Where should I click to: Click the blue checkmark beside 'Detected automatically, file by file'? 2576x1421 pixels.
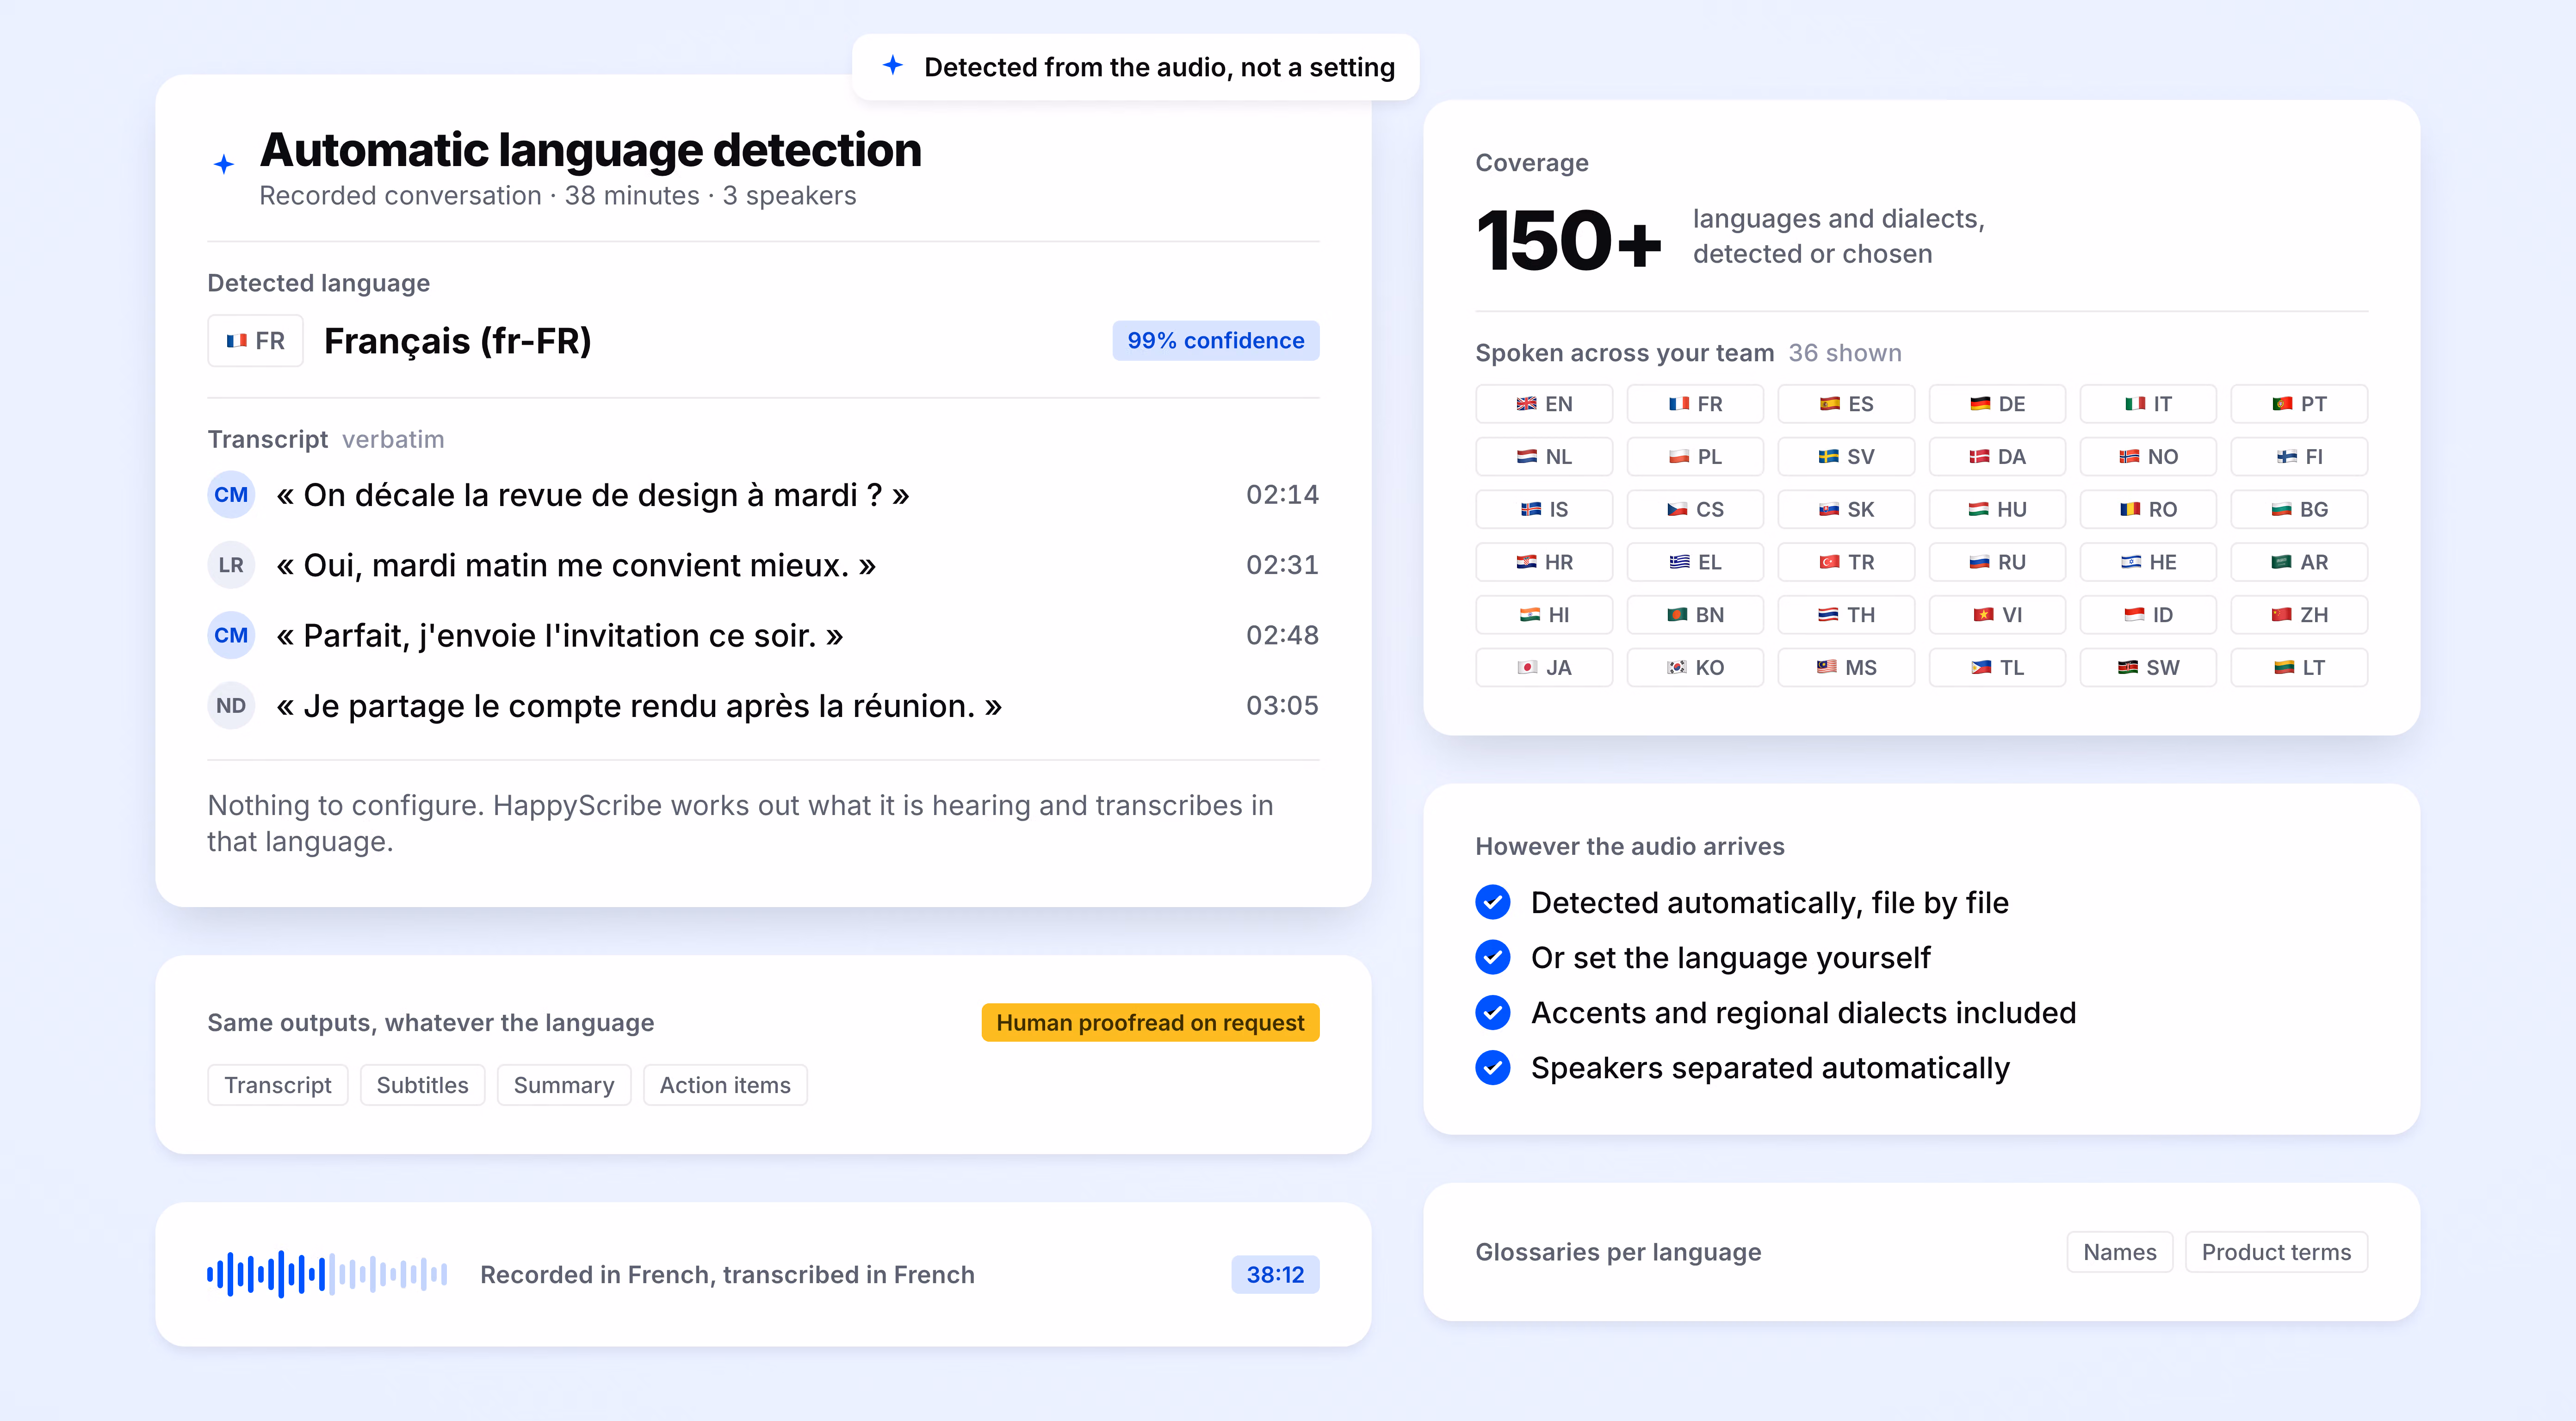coord(1493,903)
